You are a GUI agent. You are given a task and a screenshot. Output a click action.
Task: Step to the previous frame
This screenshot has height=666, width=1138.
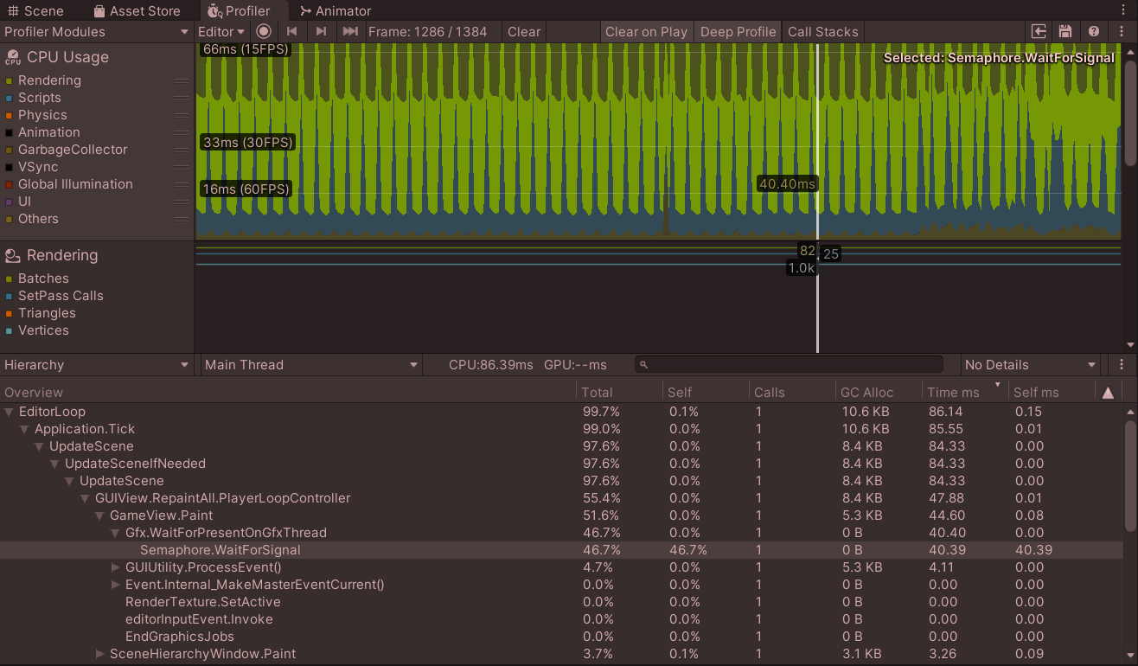click(x=292, y=32)
